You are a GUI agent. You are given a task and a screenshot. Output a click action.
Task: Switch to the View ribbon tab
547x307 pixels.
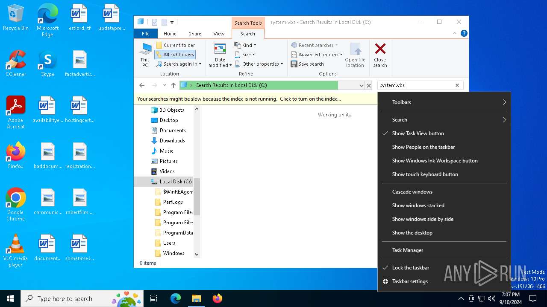219,34
